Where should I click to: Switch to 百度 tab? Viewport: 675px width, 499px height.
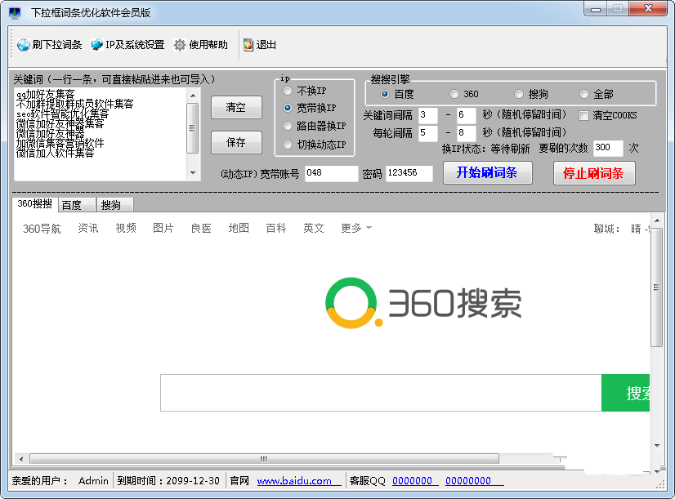click(x=77, y=205)
